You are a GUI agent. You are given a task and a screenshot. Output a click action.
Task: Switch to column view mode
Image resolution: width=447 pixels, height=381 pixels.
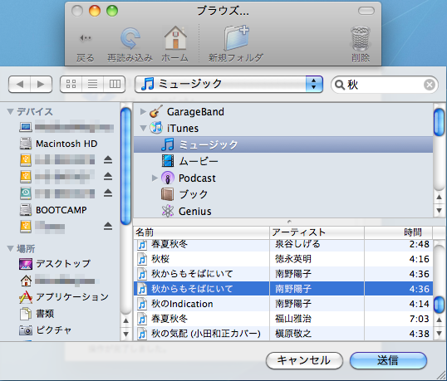click(115, 84)
